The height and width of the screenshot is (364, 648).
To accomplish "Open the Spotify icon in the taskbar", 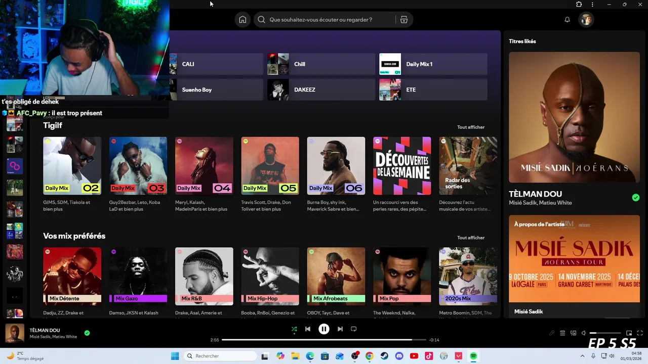I will click(473, 356).
